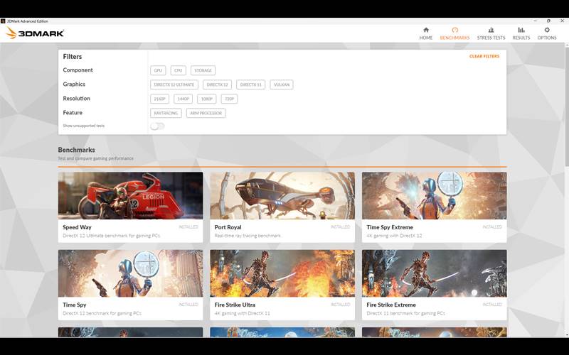Screen dimensions: 569x355
Task: Enable the GPU component filter
Action: coord(158,70)
